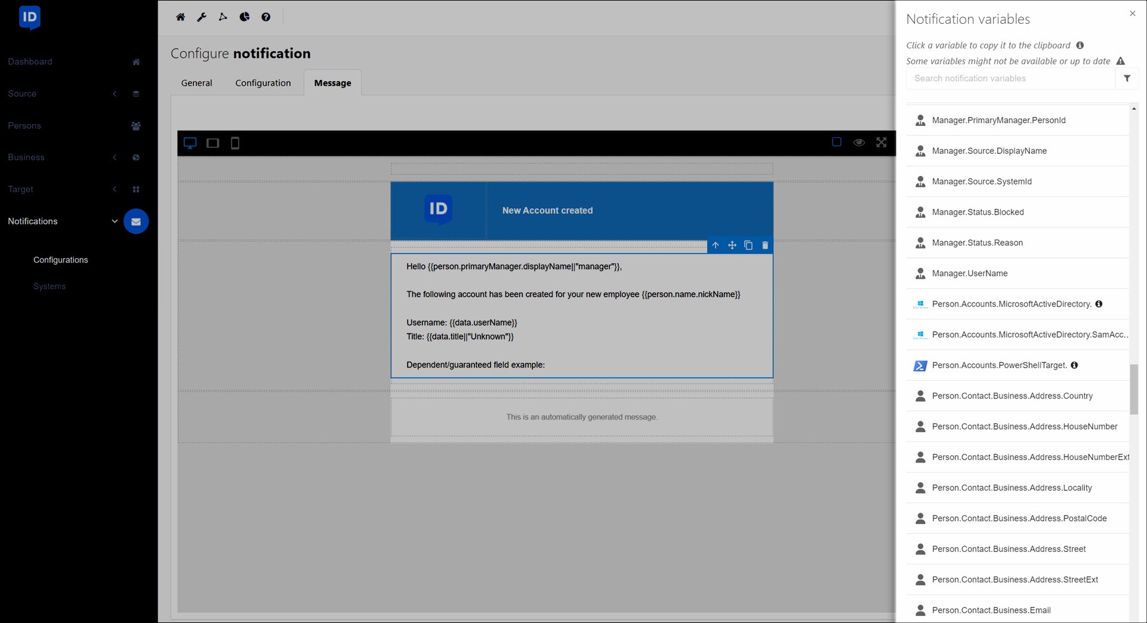Click the Target grid icon
Viewport: 1147px width, 623px height.
pos(136,189)
